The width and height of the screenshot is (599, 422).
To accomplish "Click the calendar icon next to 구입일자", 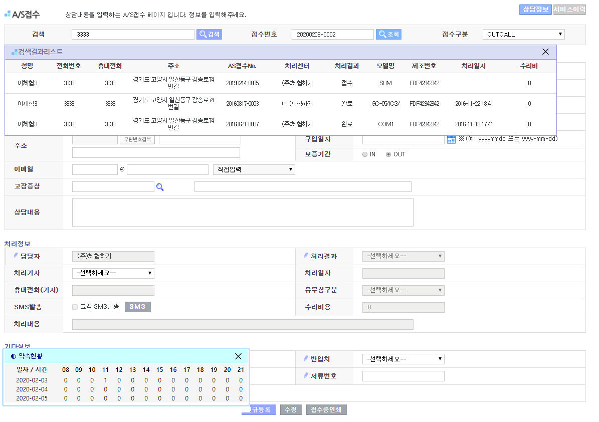I will click(451, 139).
